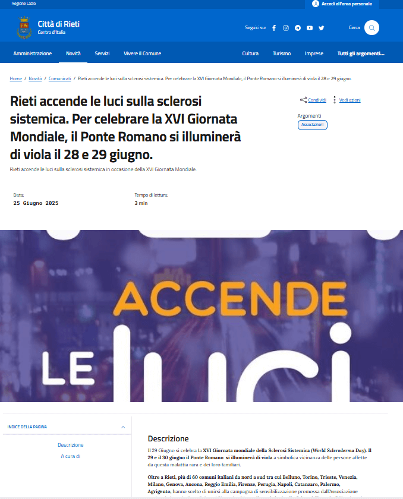Go to Turismo section

[282, 53]
